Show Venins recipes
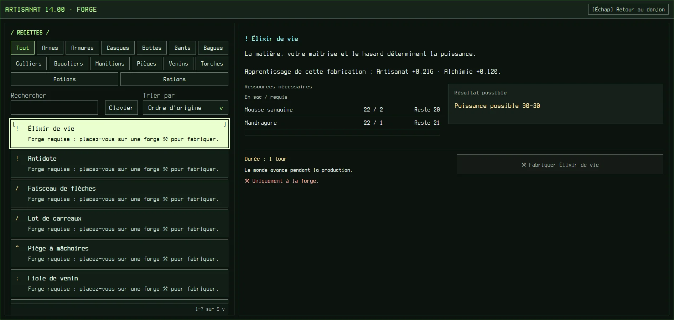The height and width of the screenshot is (320, 674). click(x=178, y=63)
